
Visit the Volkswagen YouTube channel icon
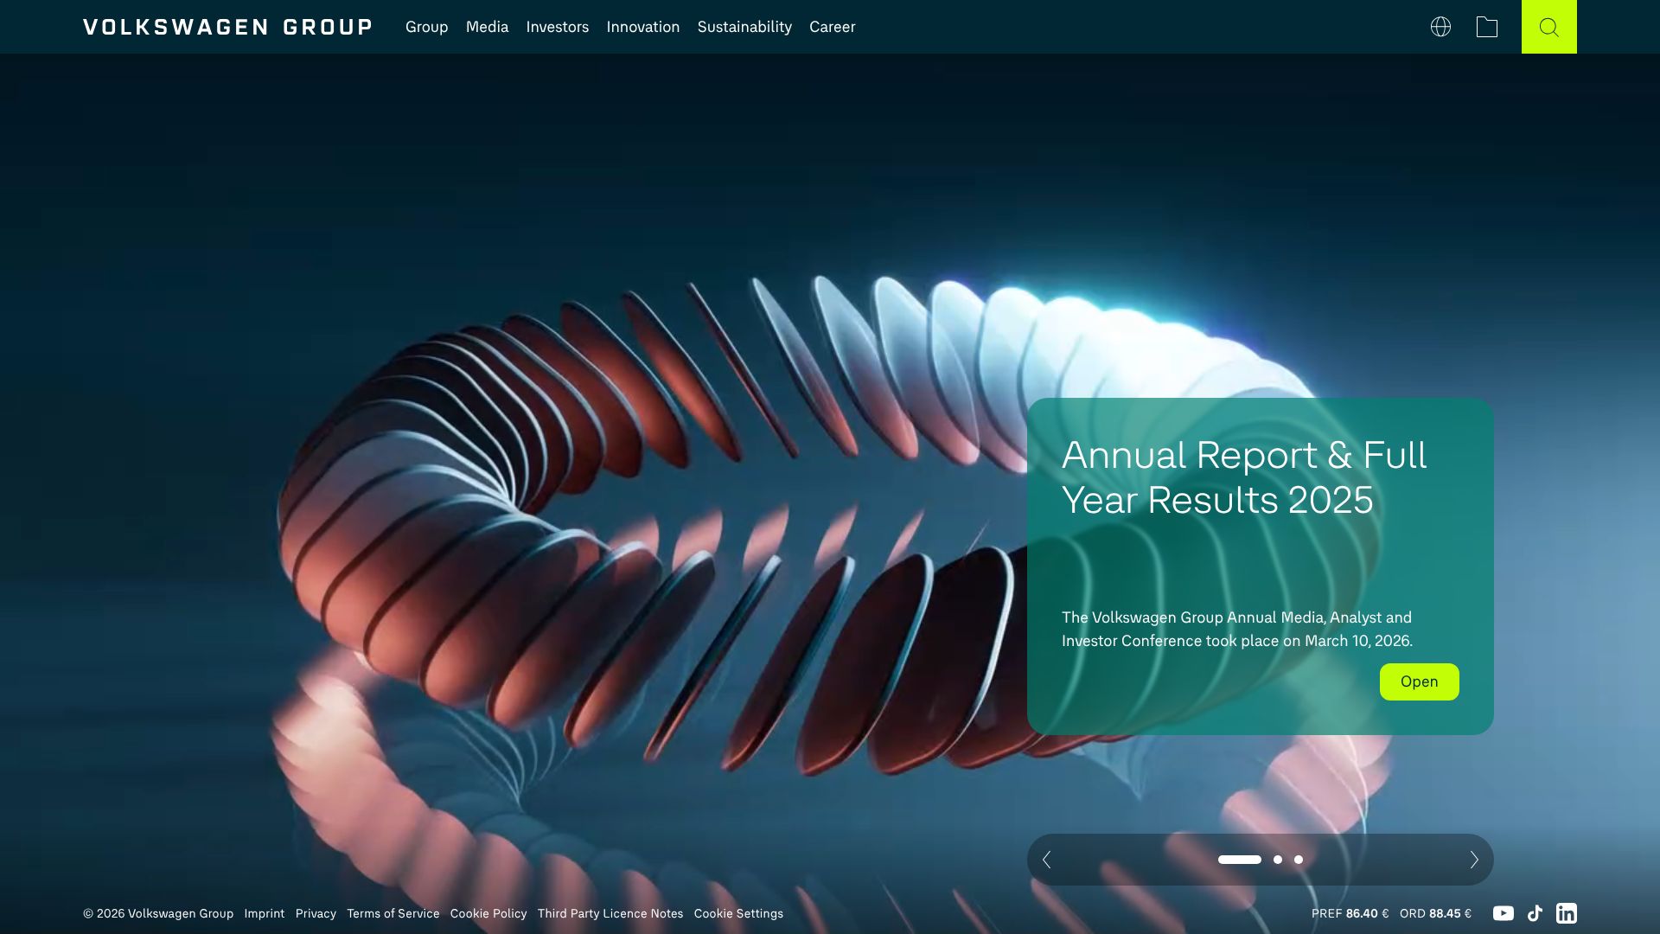[1503, 913]
